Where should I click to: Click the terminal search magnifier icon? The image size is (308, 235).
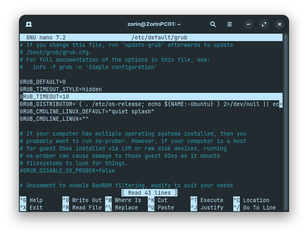click(213, 24)
